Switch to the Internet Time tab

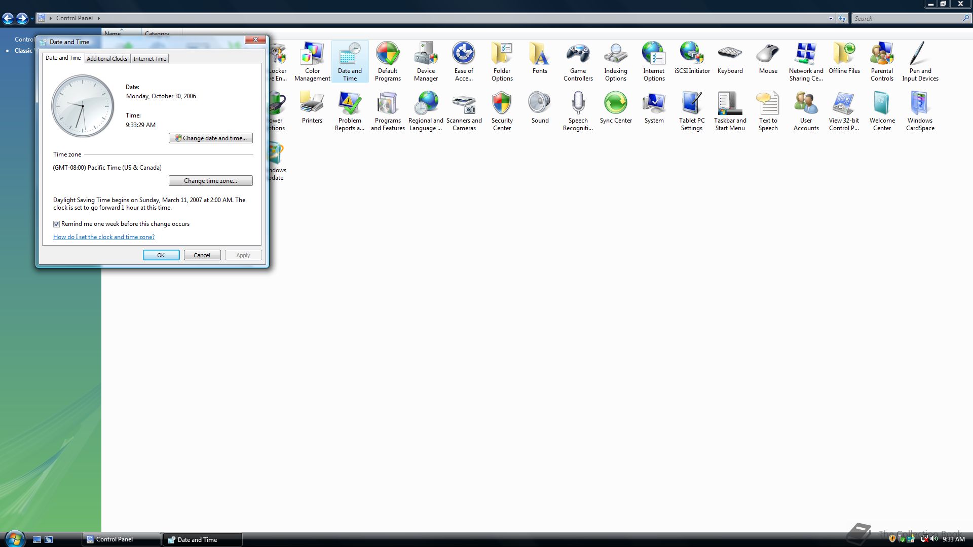click(149, 59)
